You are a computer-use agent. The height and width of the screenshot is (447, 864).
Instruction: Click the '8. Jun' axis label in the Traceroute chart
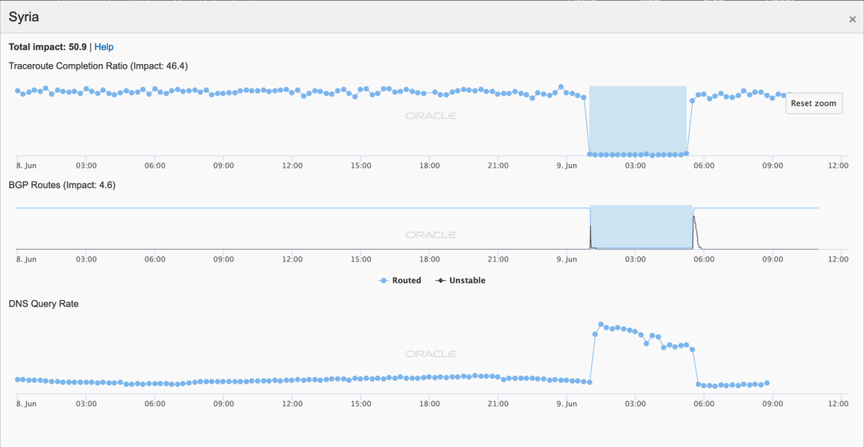26,165
